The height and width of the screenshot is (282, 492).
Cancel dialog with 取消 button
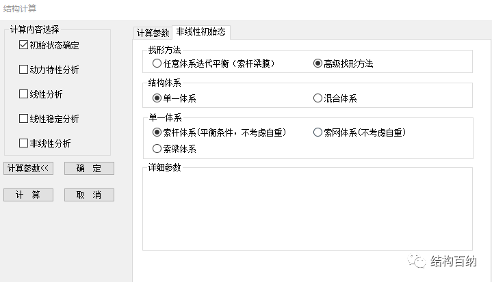click(x=89, y=195)
